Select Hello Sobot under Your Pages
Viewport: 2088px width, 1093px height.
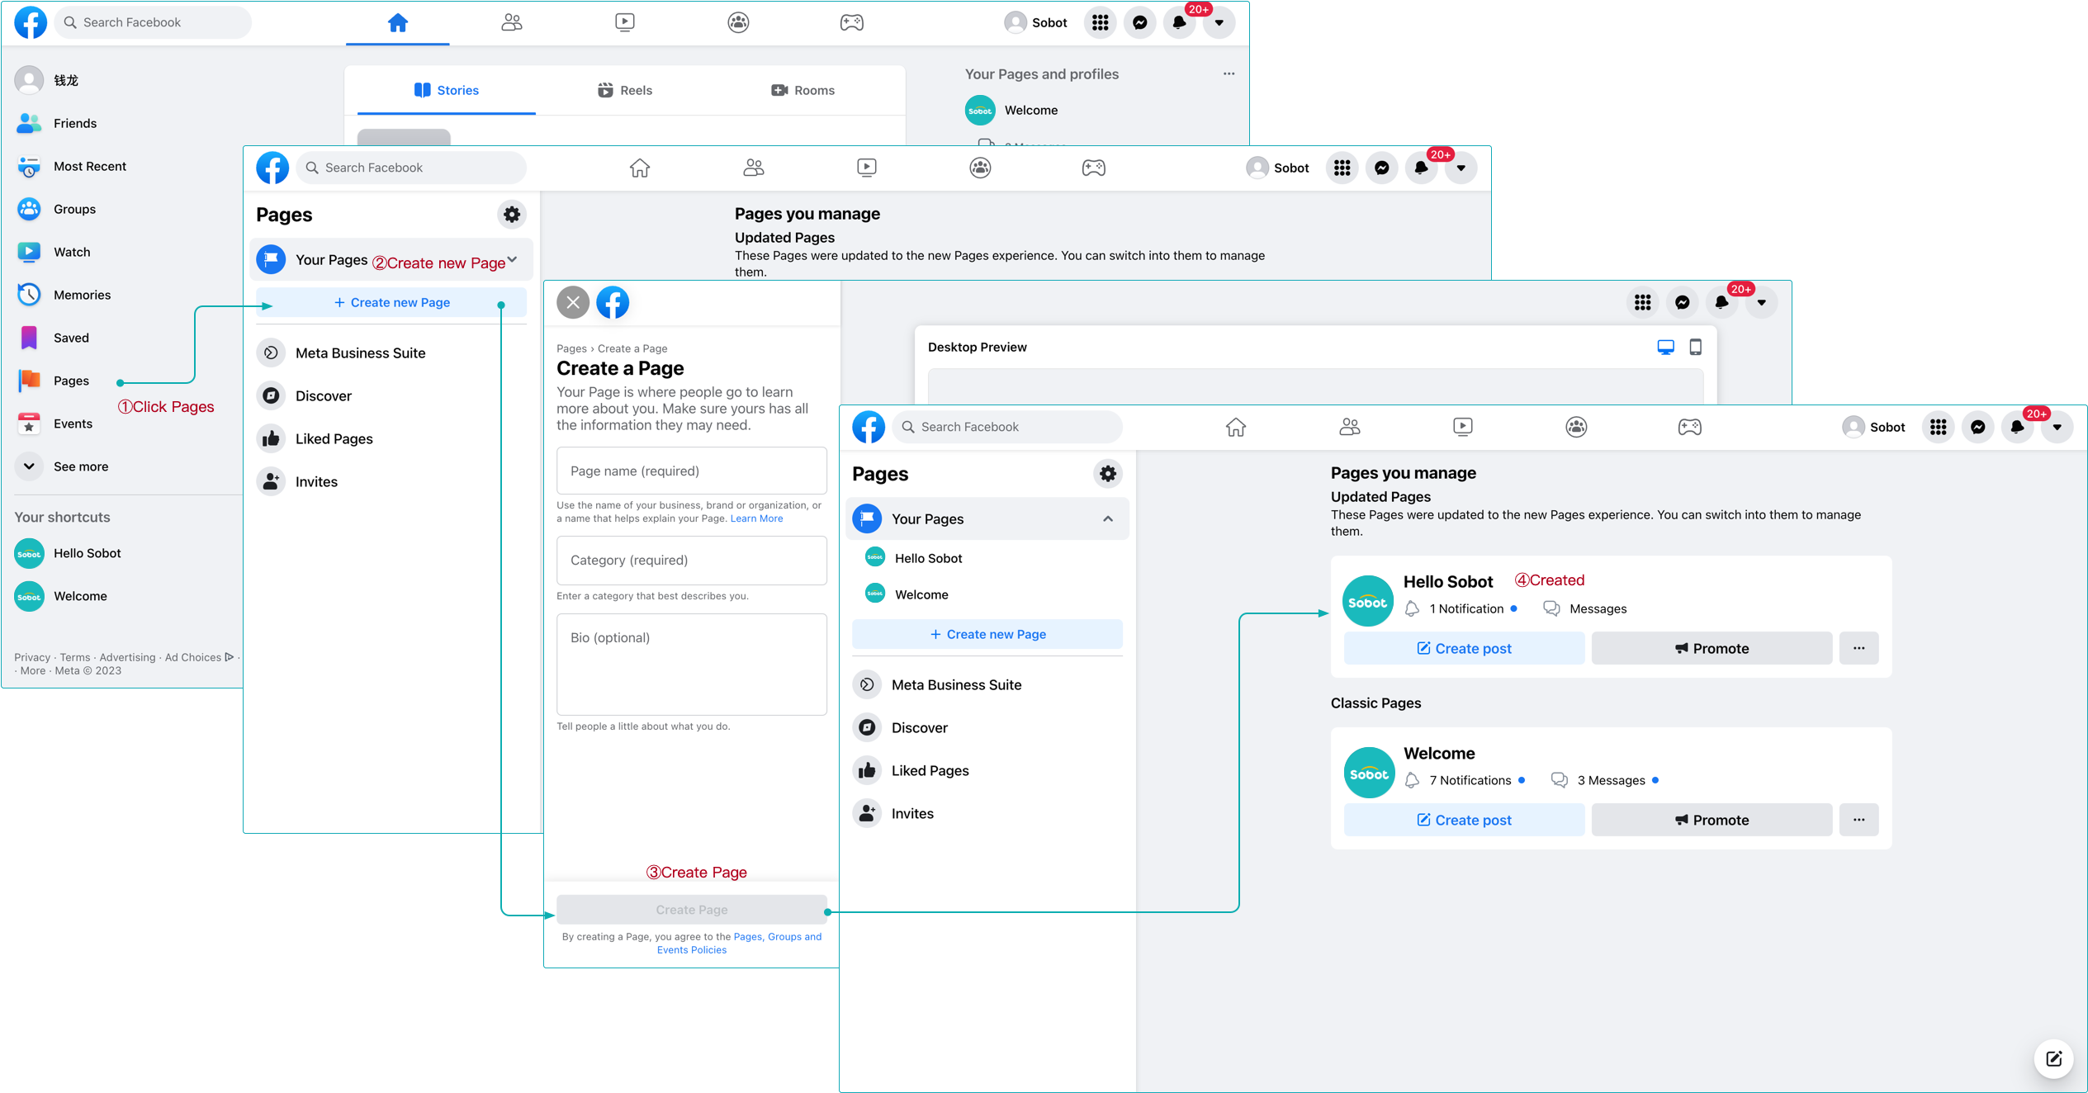(928, 558)
